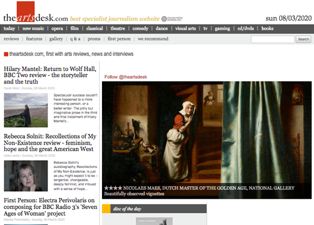Open the Hilary Mantel beach photo thumbnail
Image resolution: width=314 pixels, height=225 pixels.
(26, 110)
